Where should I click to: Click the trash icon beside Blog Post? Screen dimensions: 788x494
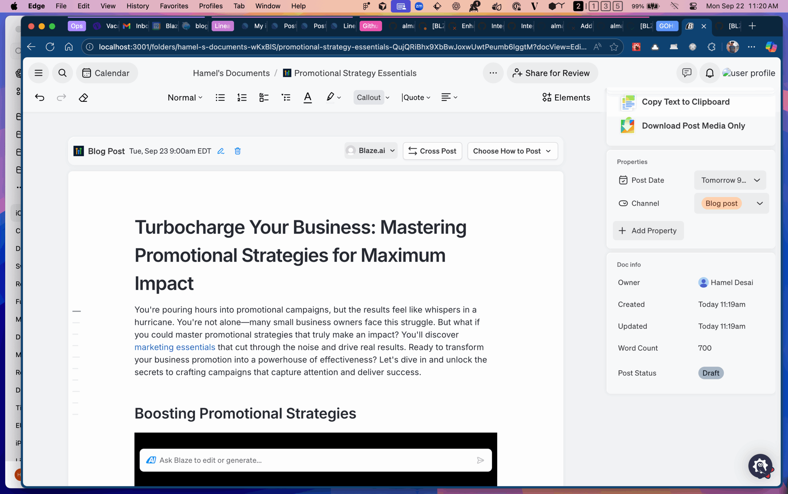point(238,151)
